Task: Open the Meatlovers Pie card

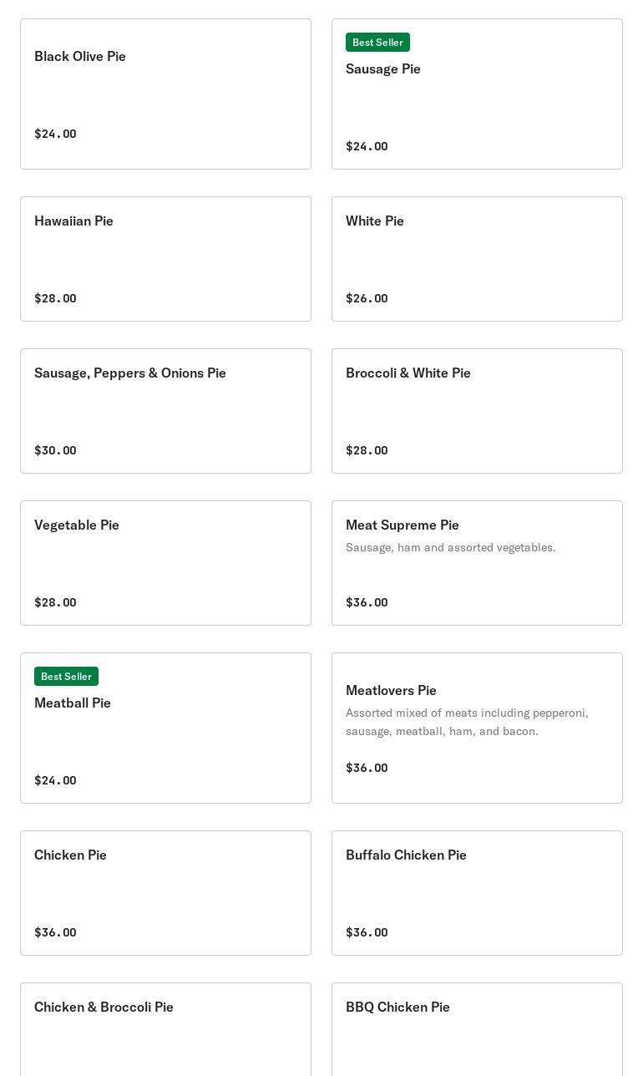Action: coord(477,728)
